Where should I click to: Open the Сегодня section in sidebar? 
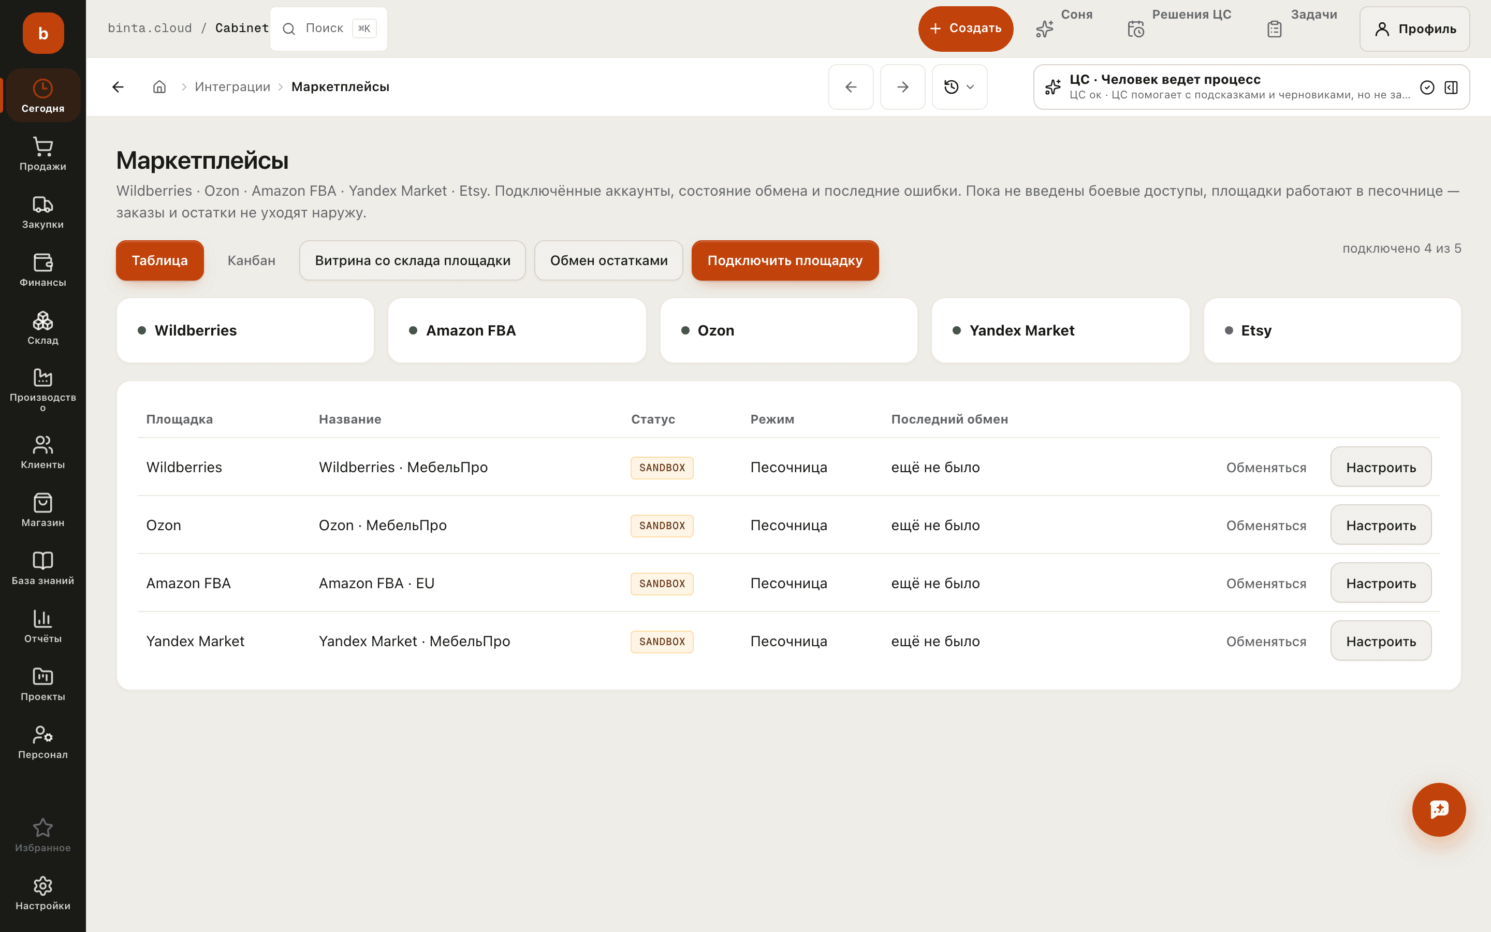42,96
